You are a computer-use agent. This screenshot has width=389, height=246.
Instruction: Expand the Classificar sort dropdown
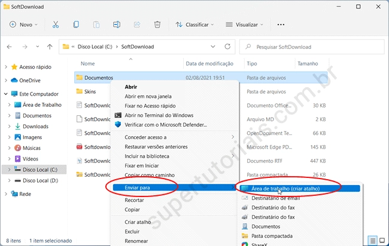coord(194,24)
